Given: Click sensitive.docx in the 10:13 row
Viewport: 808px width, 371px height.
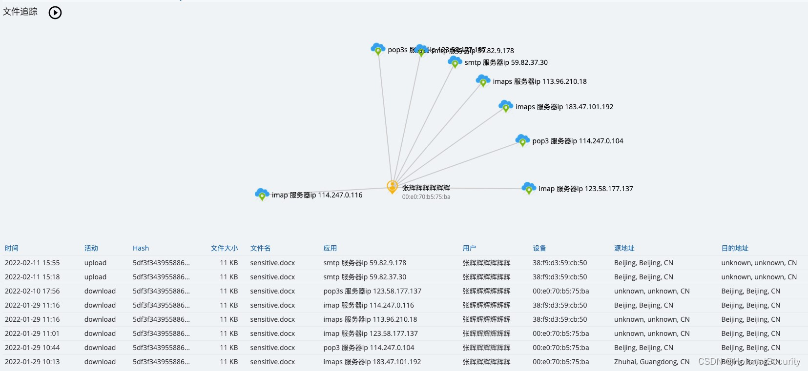Looking at the screenshot, I should point(272,362).
